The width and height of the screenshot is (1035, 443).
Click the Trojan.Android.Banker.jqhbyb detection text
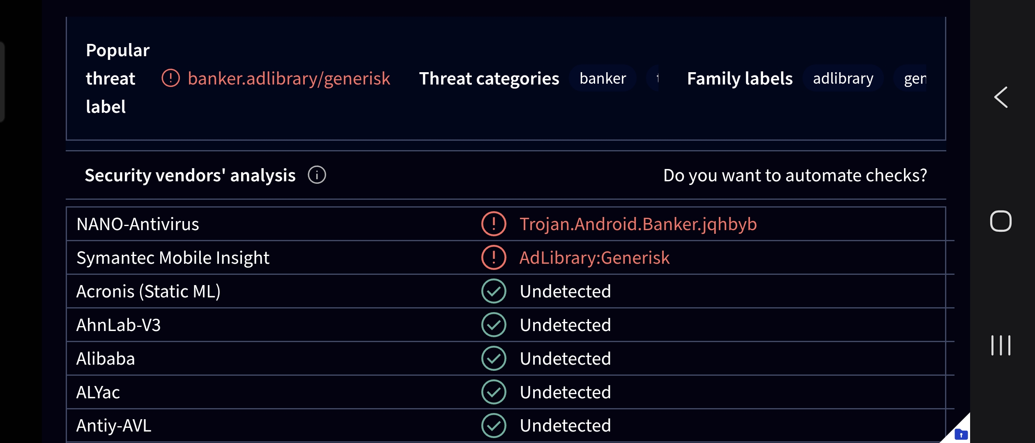pos(638,224)
